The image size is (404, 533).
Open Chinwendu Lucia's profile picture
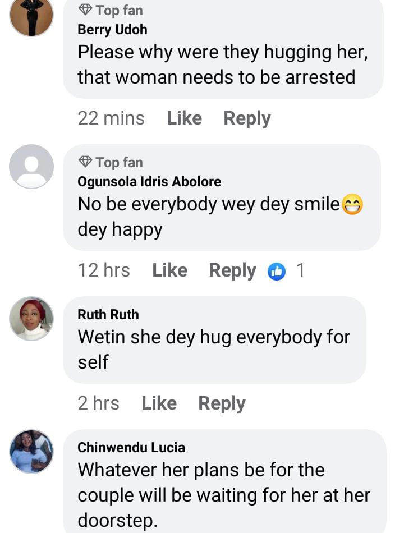coord(31,451)
